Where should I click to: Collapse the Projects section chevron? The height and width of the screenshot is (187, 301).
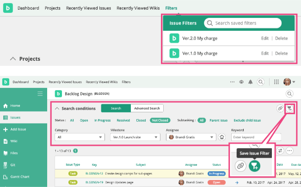point(13,58)
